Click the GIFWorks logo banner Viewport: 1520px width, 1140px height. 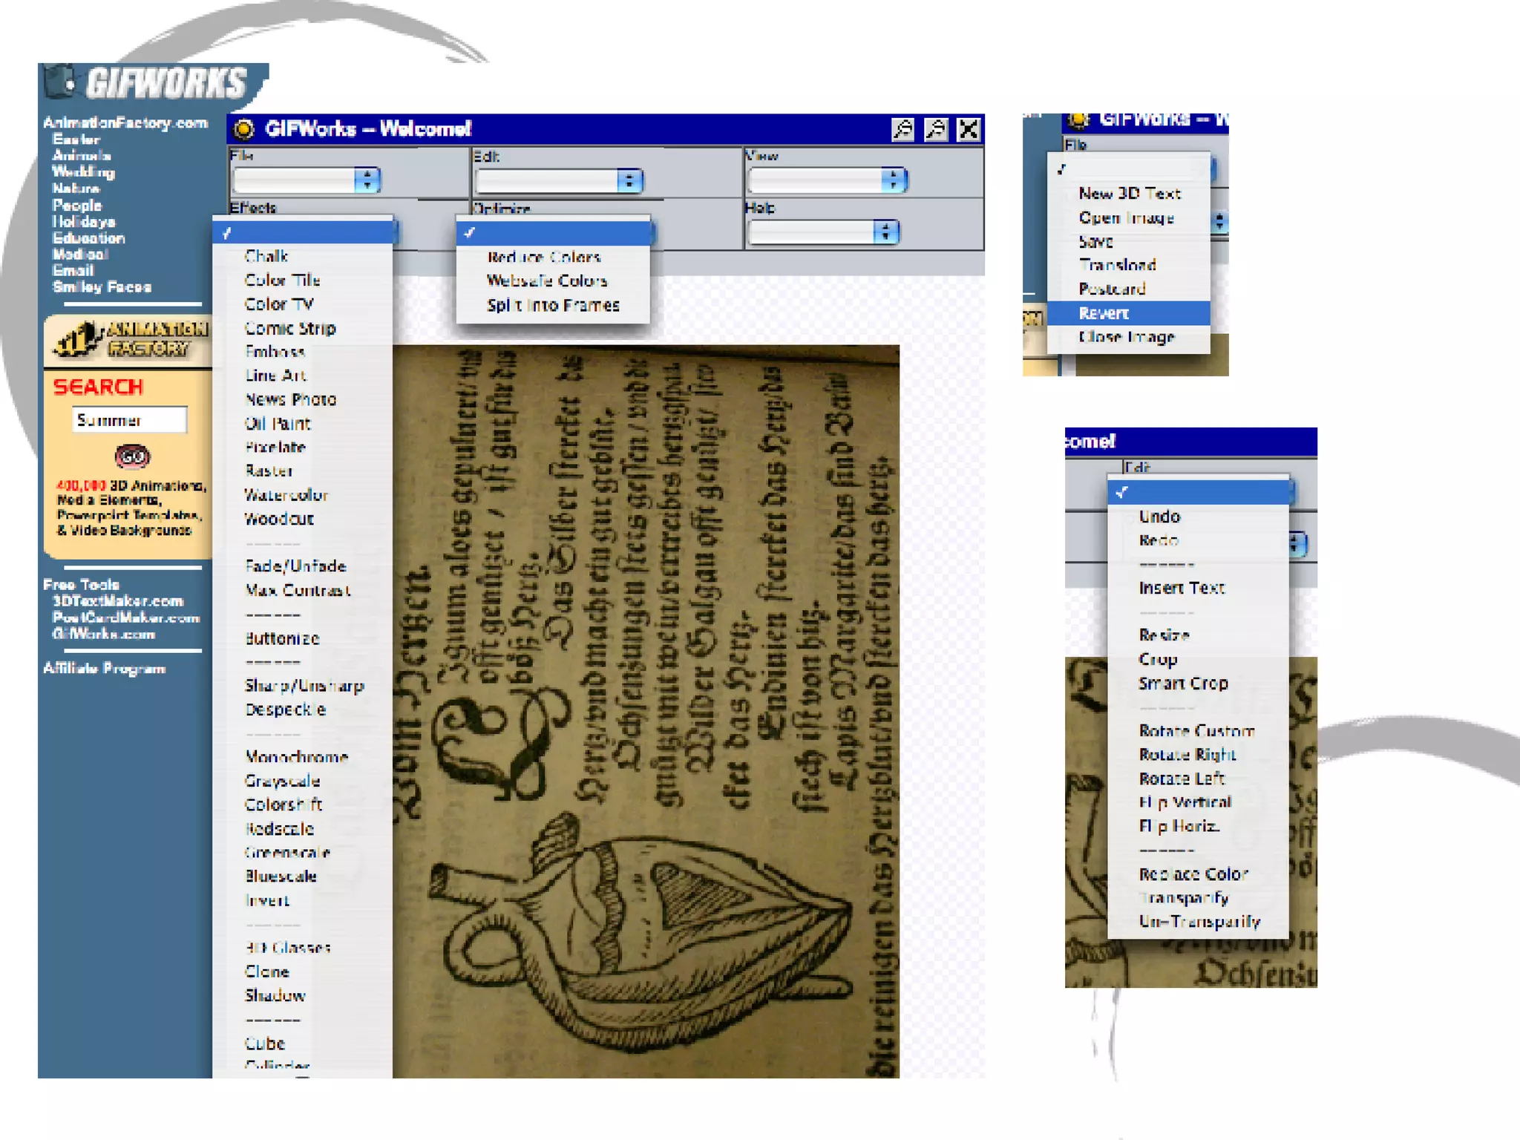click(x=152, y=83)
